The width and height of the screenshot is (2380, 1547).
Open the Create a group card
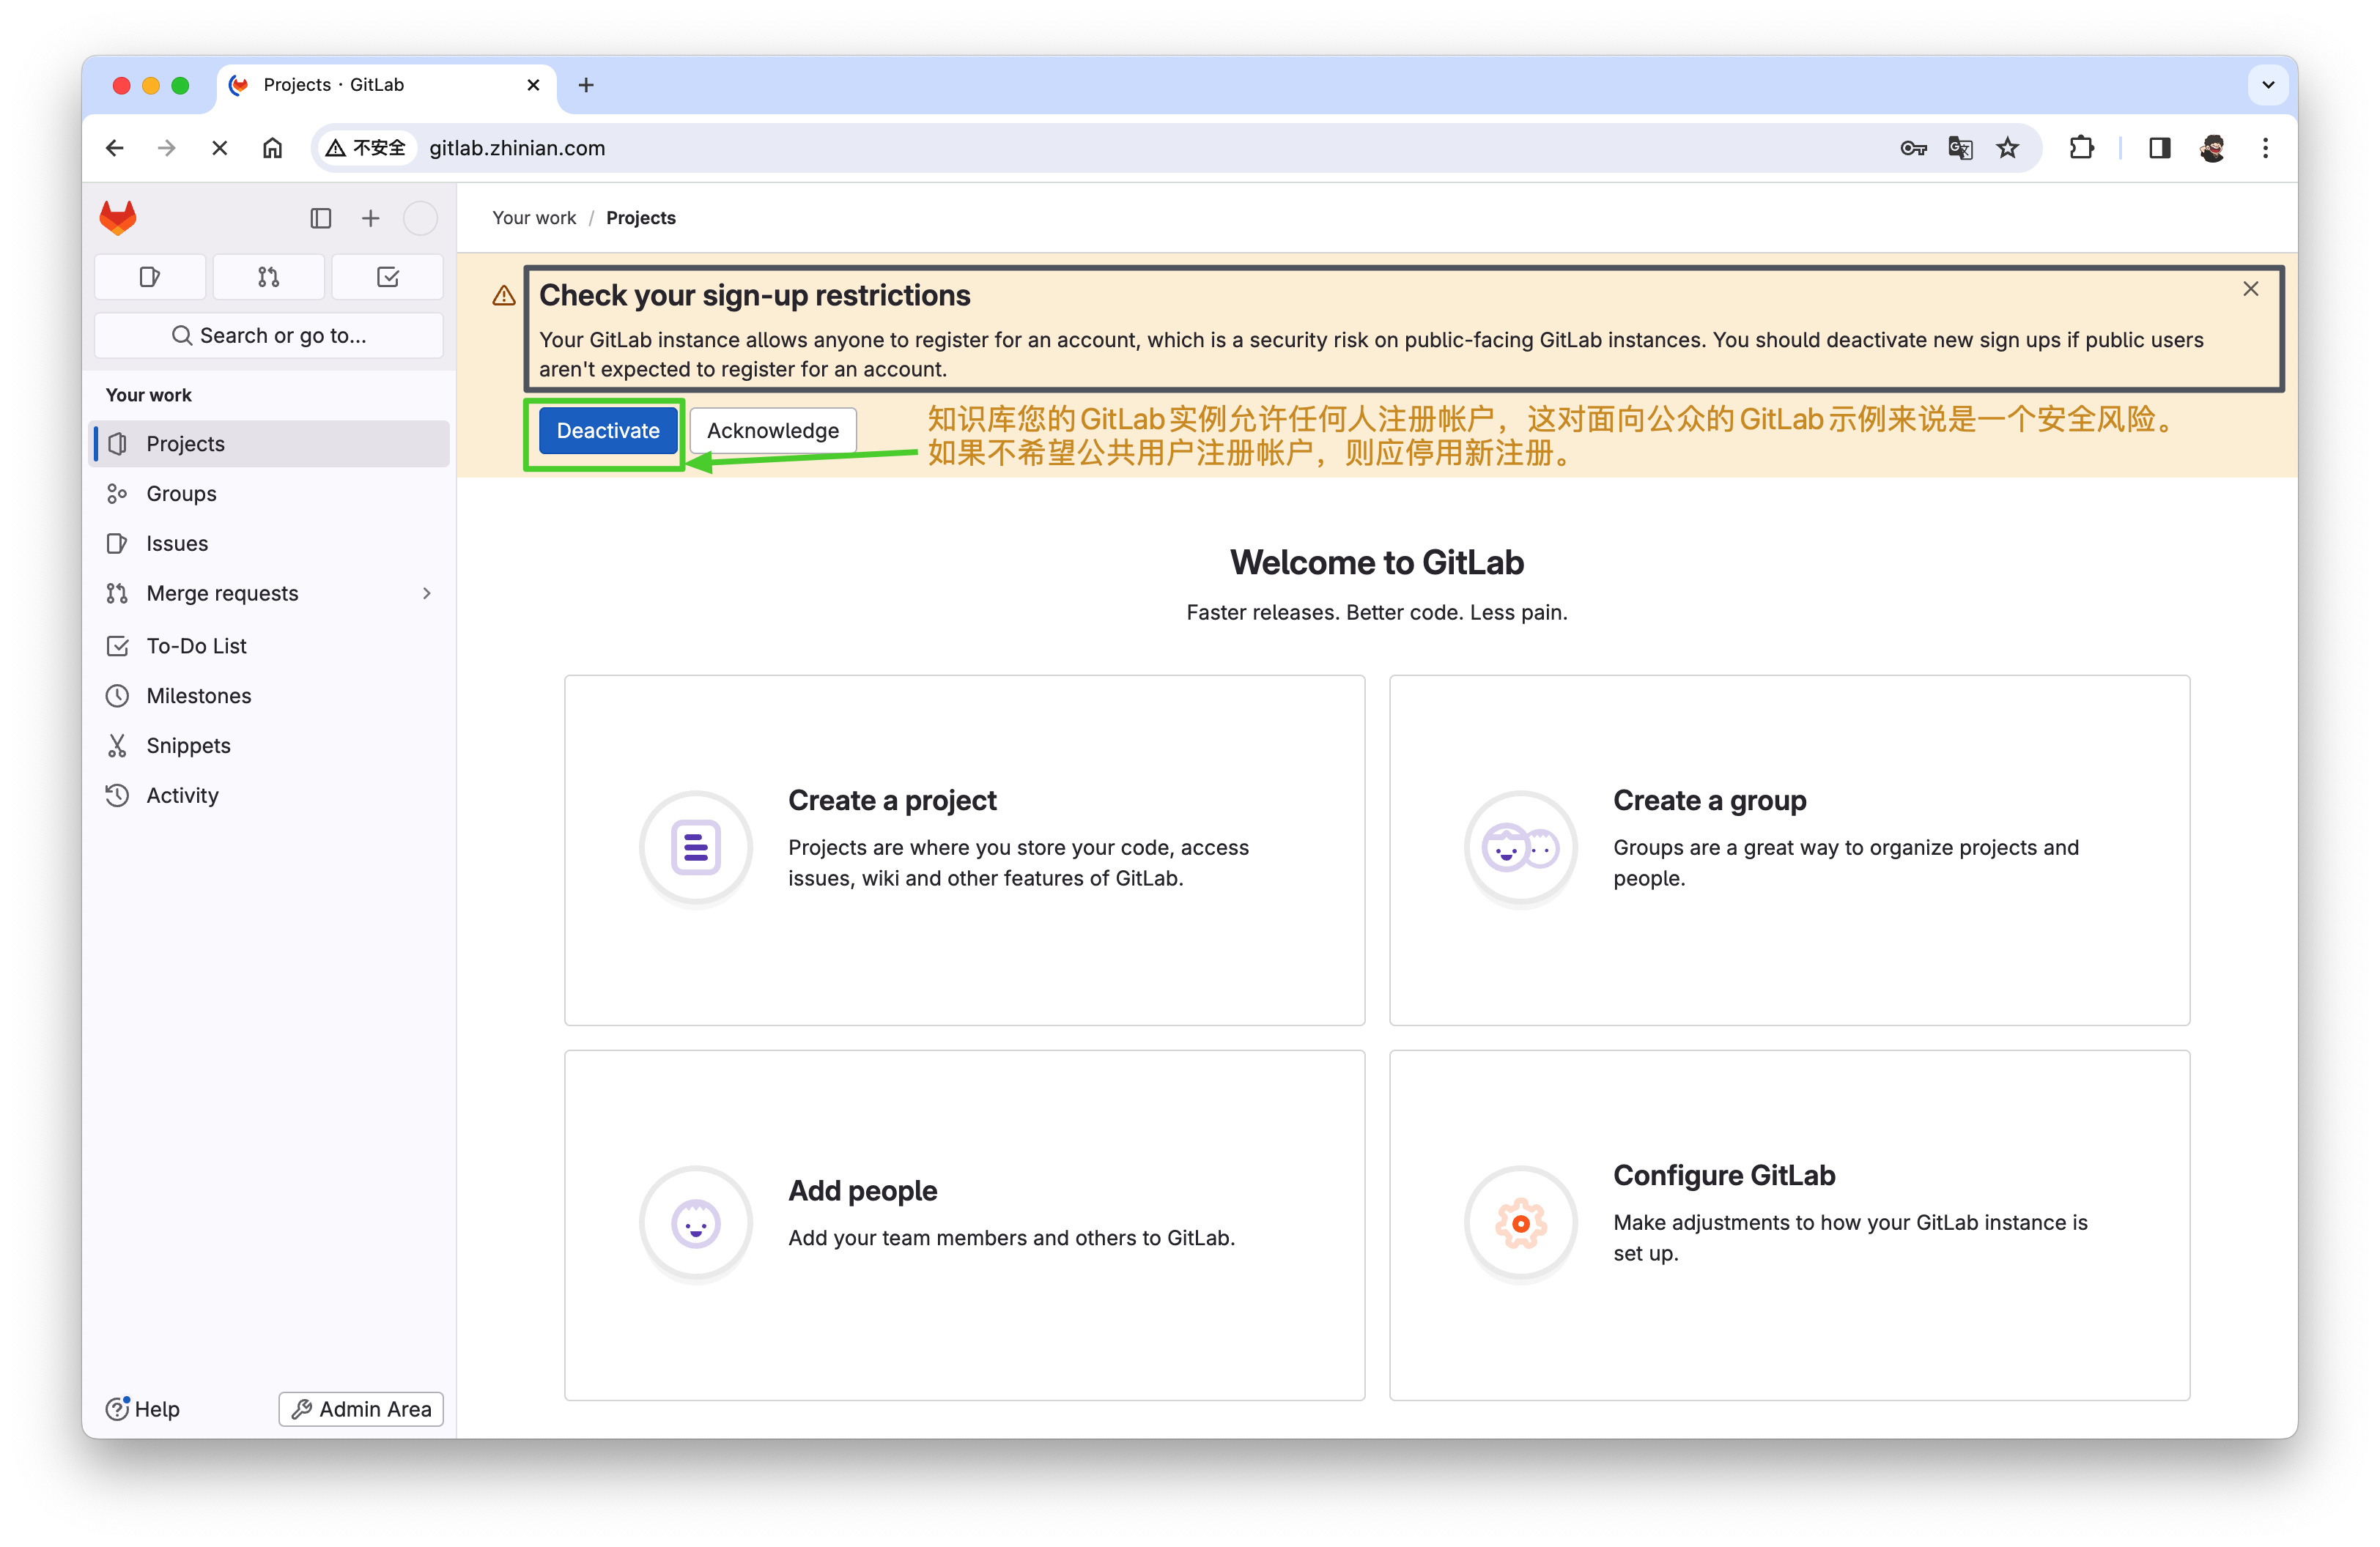tap(1789, 850)
